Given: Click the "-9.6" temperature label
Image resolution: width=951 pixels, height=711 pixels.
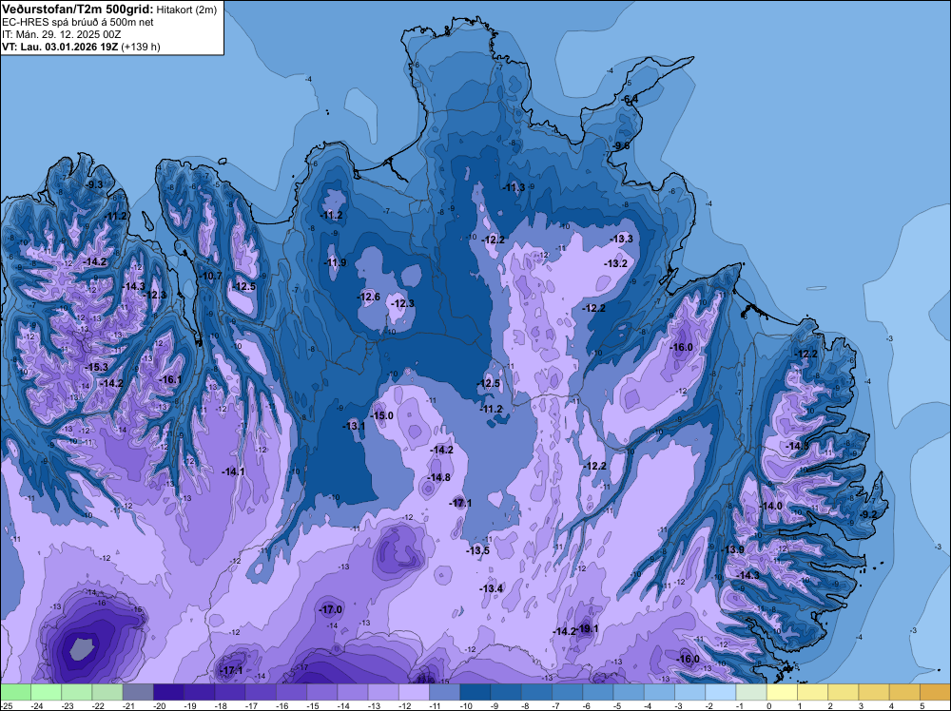Looking at the screenshot, I should click(621, 146).
